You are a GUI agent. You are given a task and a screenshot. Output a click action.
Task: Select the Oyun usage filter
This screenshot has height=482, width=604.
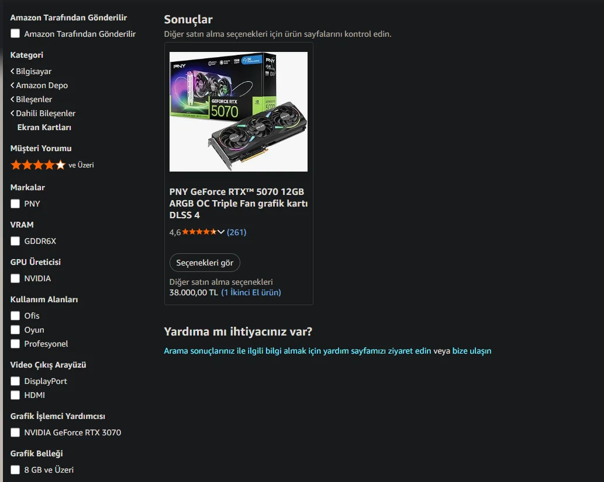tap(15, 330)
